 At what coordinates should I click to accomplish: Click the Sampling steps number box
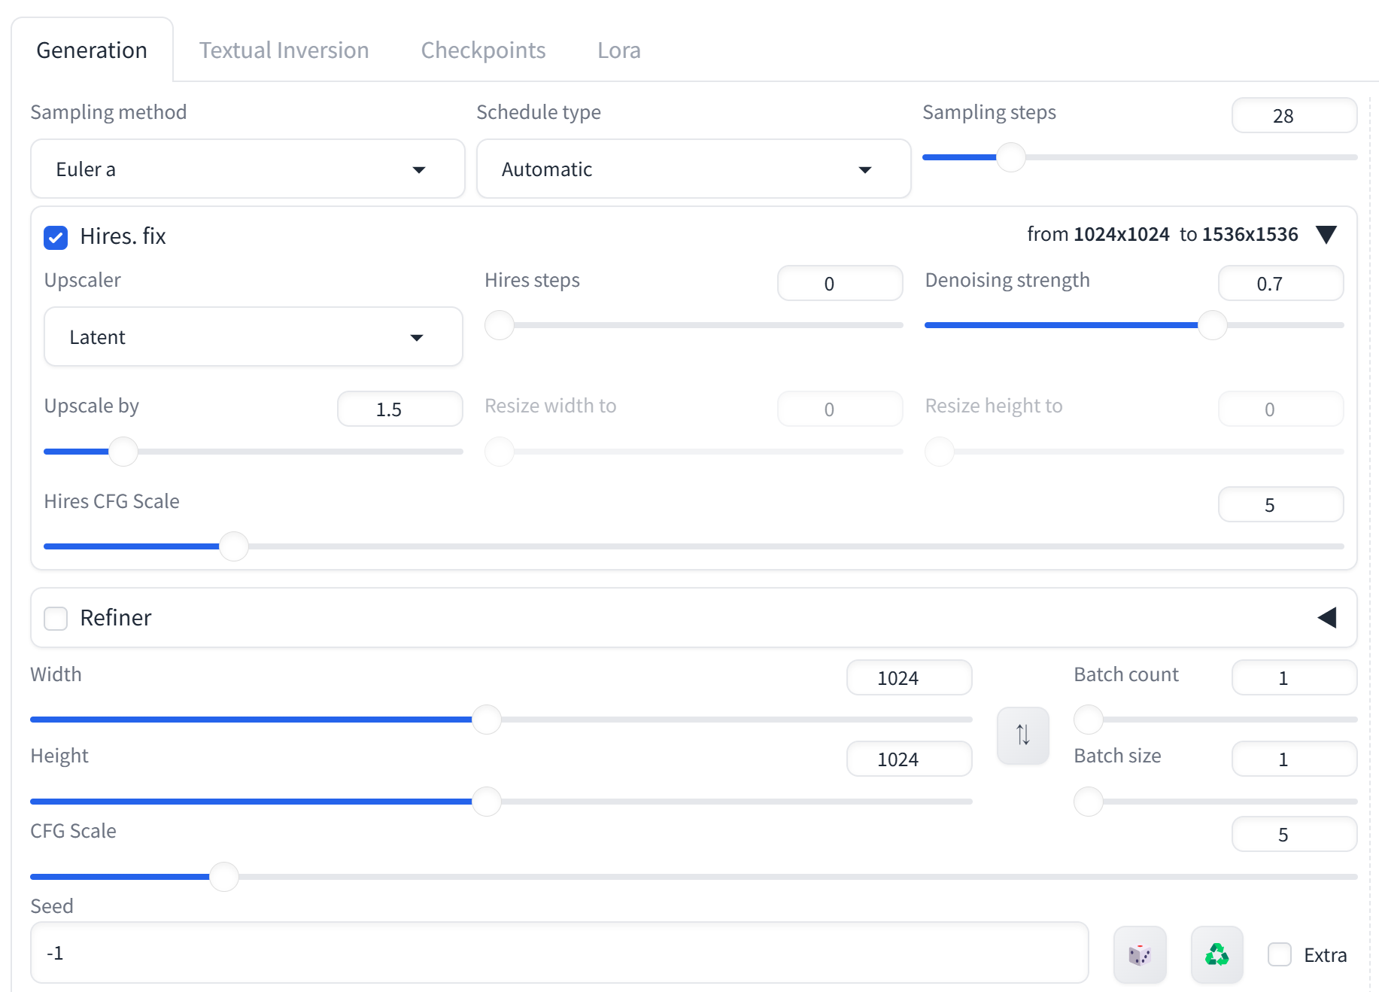(x=1293, y=116)
